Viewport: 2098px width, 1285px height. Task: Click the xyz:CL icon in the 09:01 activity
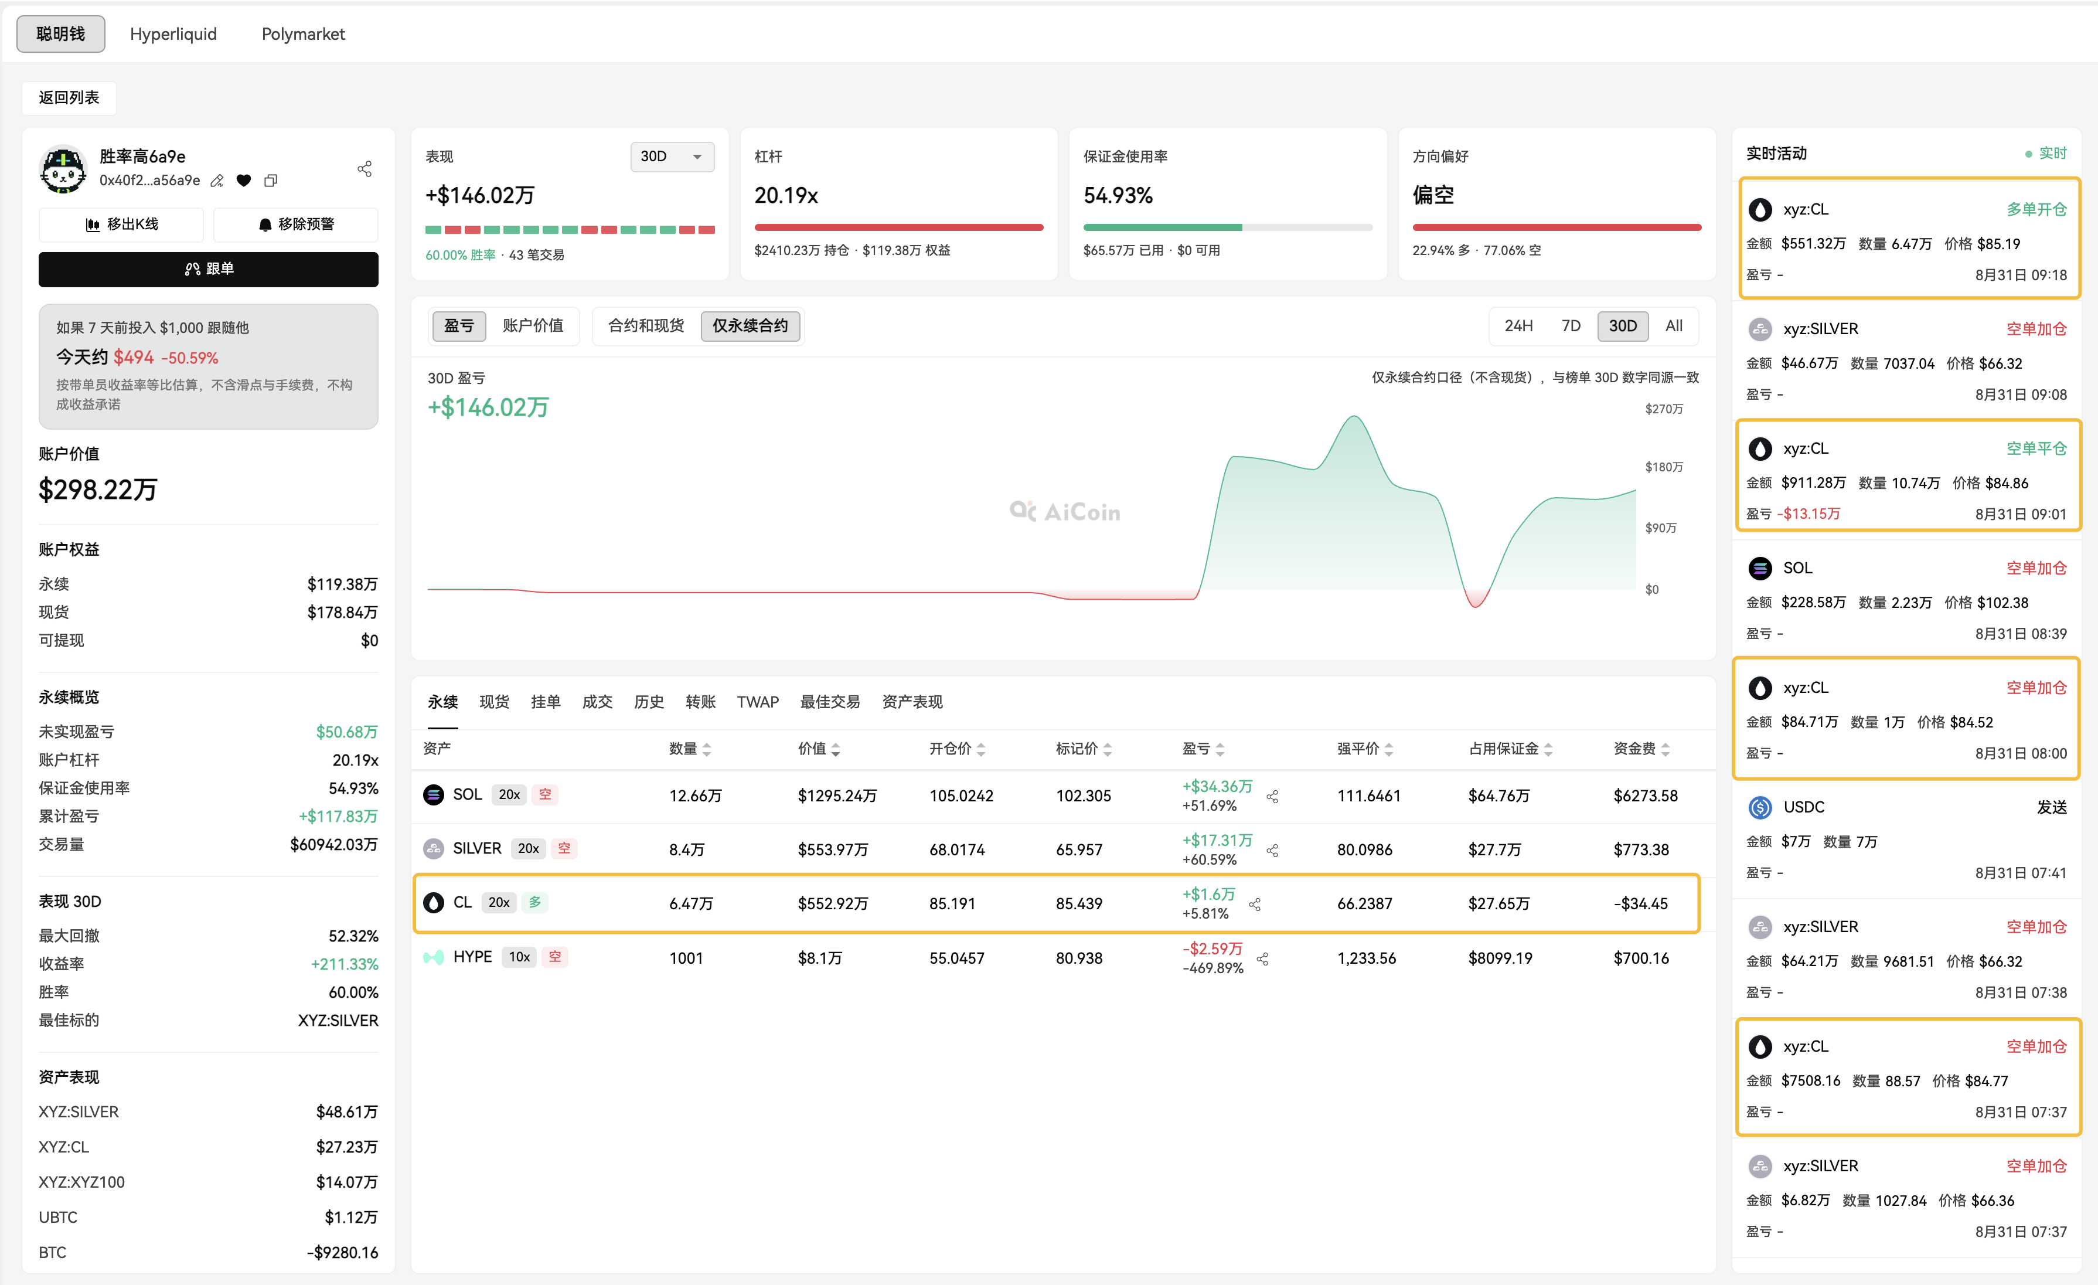1760,449
